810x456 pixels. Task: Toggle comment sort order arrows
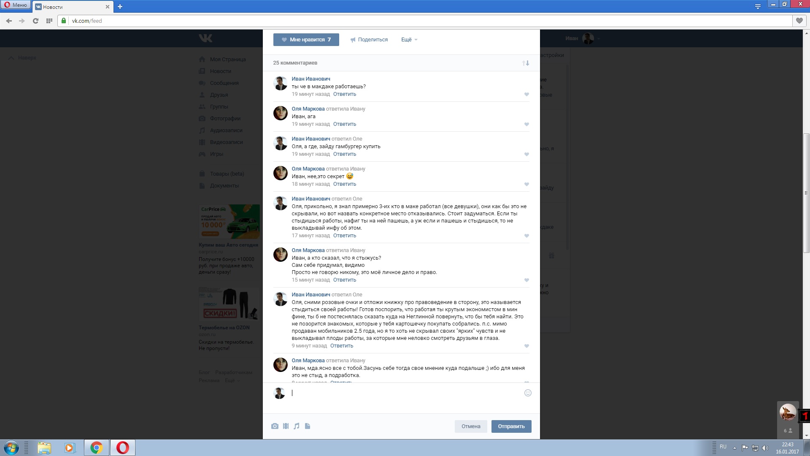pyautogui.click(x=526, y=63)
